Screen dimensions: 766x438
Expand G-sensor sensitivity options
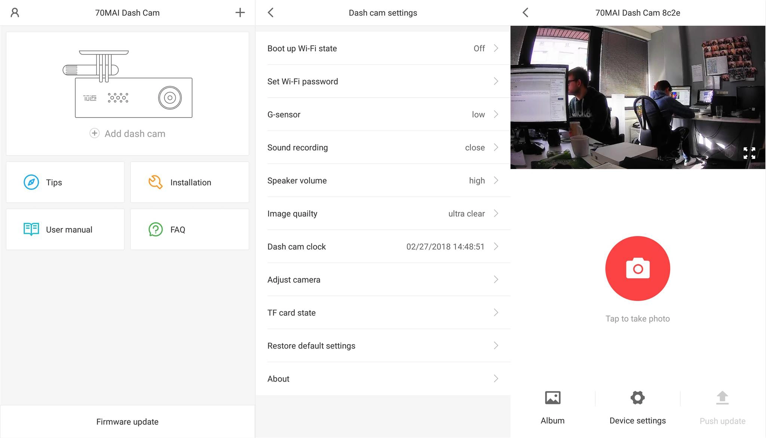[x=383, y=114]
